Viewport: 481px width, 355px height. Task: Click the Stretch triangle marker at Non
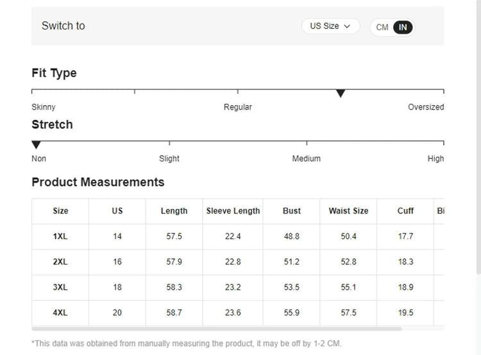pos(37,145)
